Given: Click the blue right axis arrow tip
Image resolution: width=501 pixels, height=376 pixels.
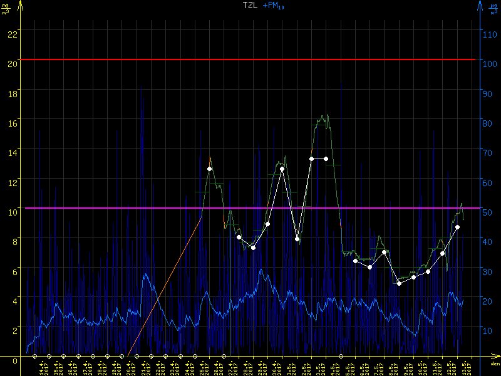Looking at the screenshot, I should tap(480, 4).
